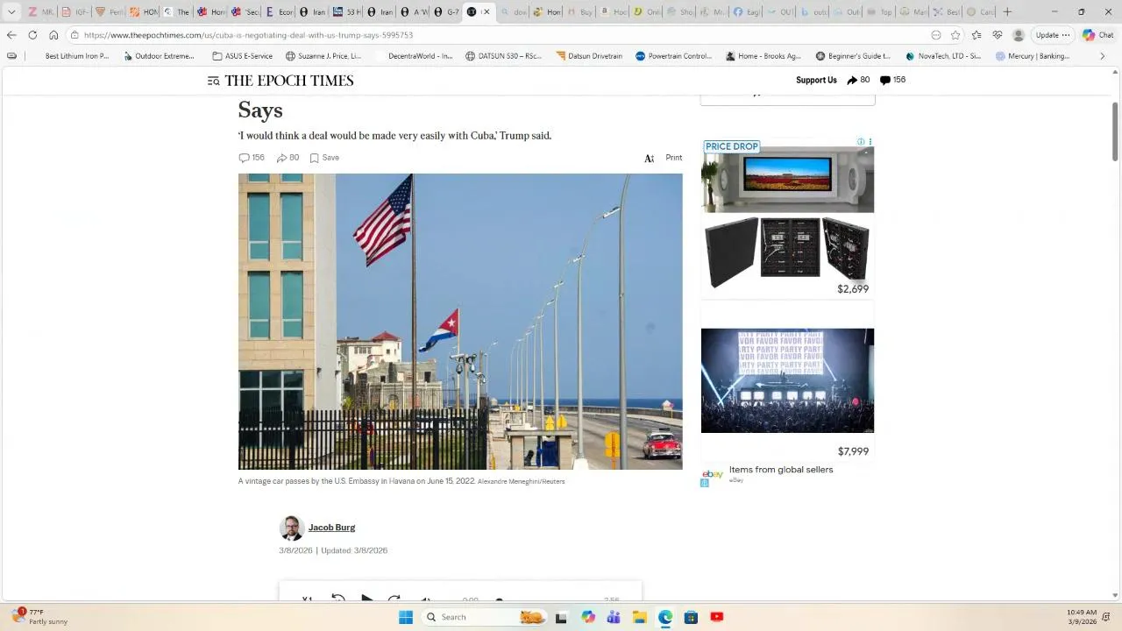The width and height of the screenshot is (1122, 631).
Task: Switch to the 'Eagl' tab
Action: click(x=746, y=12)
